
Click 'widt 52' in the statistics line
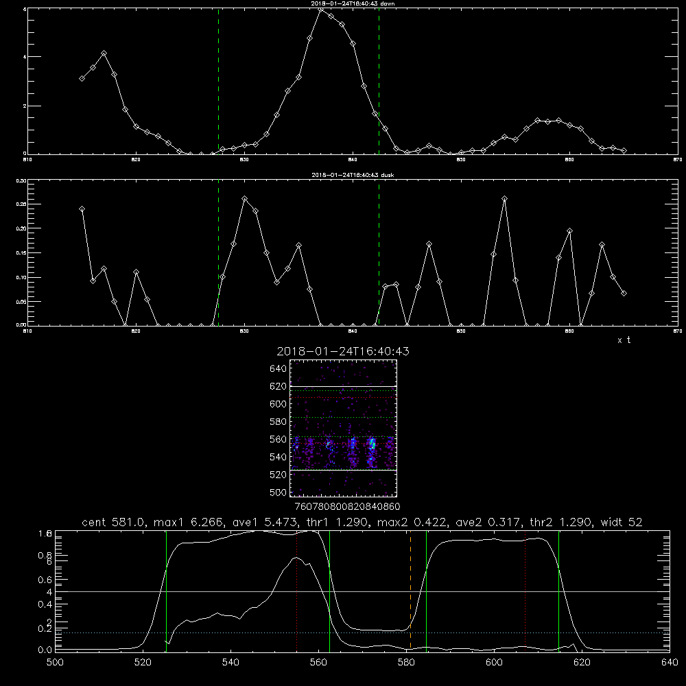[622, 522]
